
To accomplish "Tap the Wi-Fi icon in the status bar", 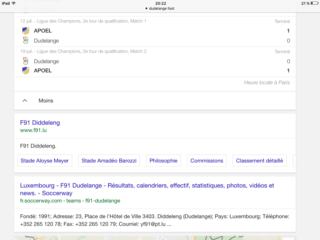I will [x=13, y=3].
